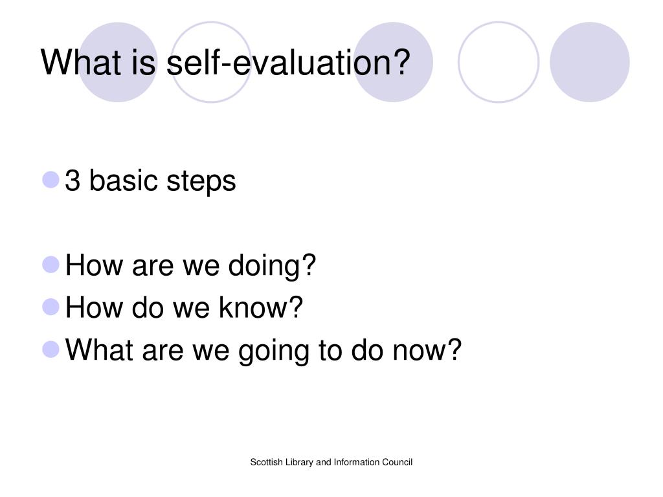Click the filled circle behind the title's question mark
This screenshot has width=663, height=497.
coord(393,62)
